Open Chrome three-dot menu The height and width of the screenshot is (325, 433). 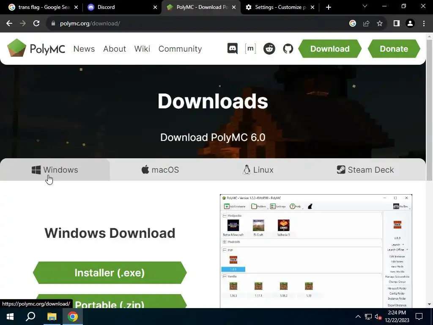[424, 24]
